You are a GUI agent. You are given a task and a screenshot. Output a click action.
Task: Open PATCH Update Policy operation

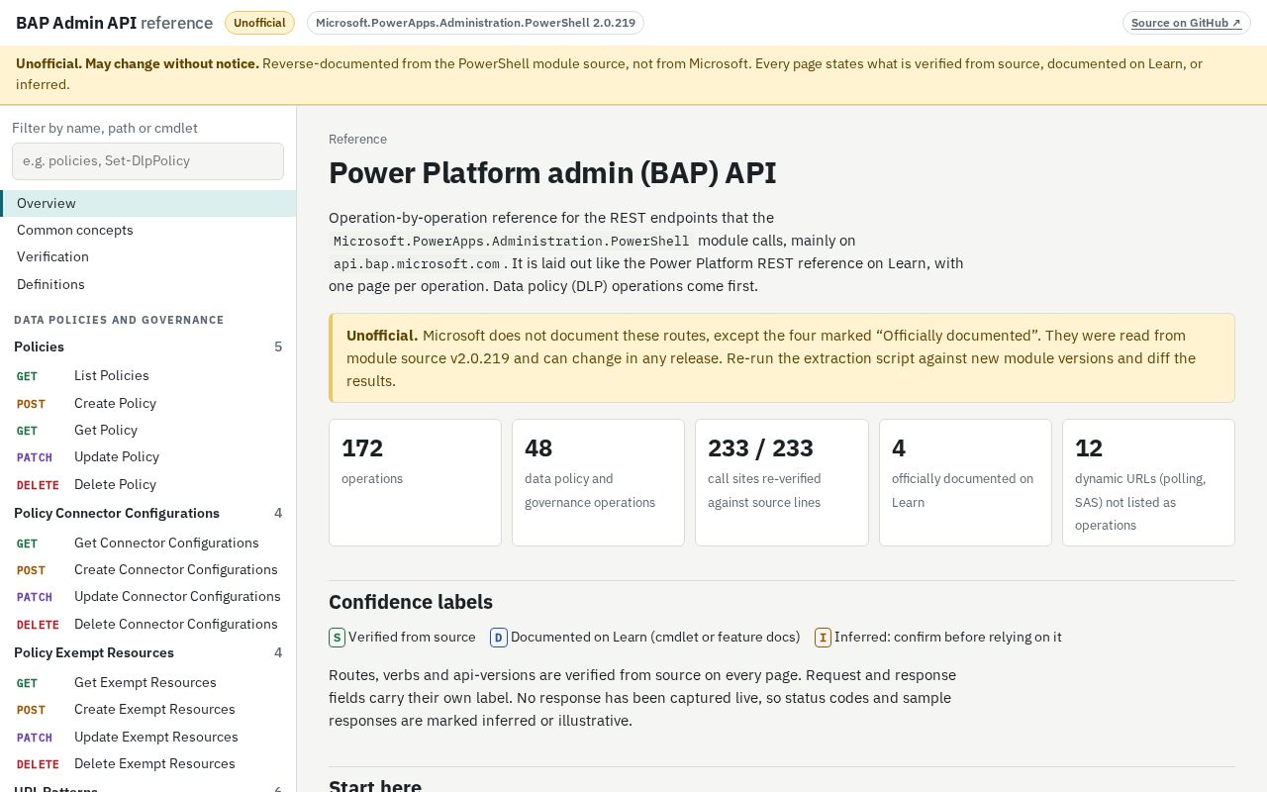[148, 456]
